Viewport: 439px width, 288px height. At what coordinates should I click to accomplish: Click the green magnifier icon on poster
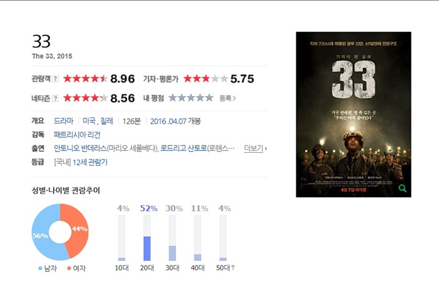click(x=402, y=189)
